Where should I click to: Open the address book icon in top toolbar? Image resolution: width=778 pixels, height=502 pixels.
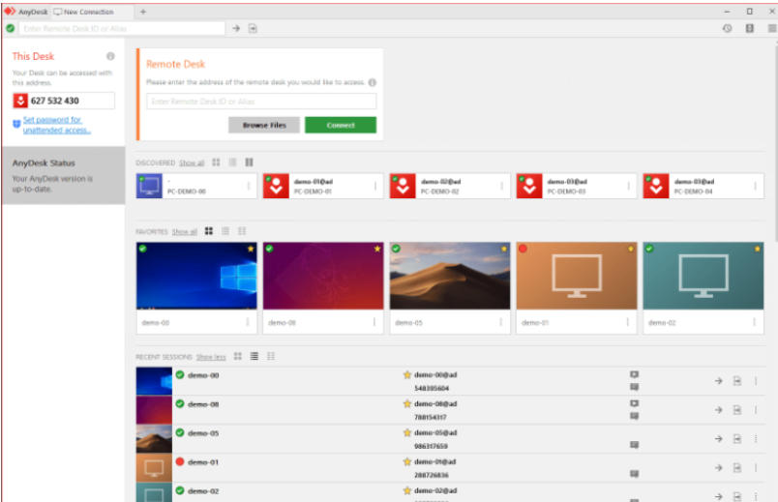tap(750, 29)
